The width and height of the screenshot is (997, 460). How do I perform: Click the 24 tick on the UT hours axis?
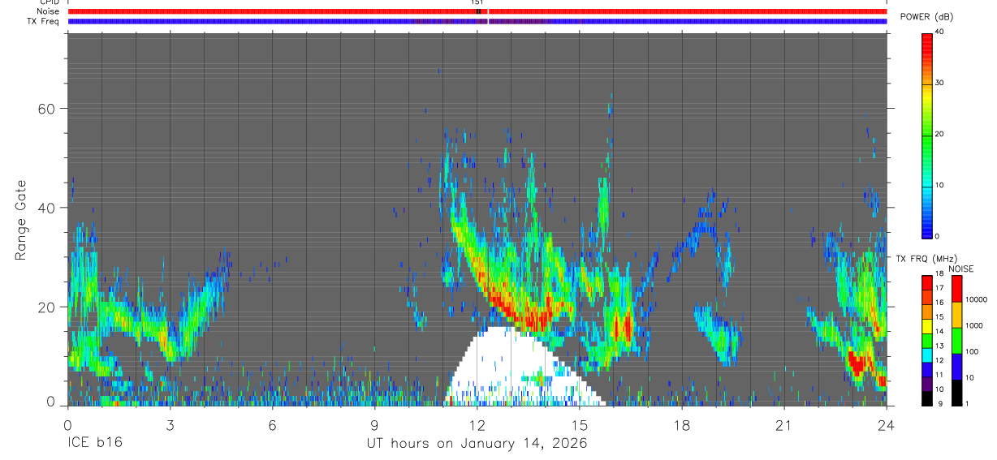point(886,424)
